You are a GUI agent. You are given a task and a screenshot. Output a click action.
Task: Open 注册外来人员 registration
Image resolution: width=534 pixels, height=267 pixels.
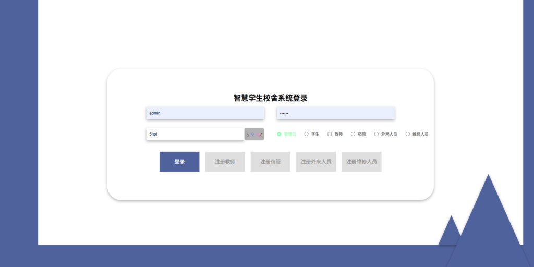point(316,162)
